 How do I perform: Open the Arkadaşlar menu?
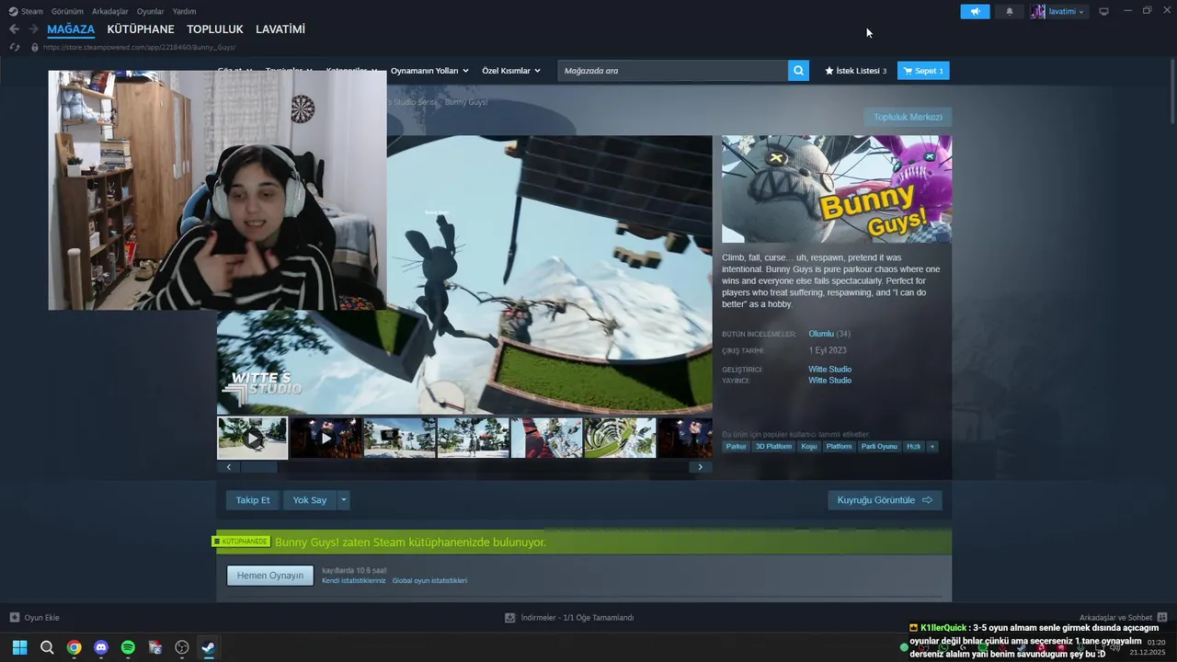109,11
